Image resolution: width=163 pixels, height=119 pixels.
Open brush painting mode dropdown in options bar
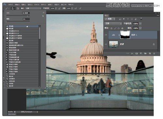pos(34,8)
